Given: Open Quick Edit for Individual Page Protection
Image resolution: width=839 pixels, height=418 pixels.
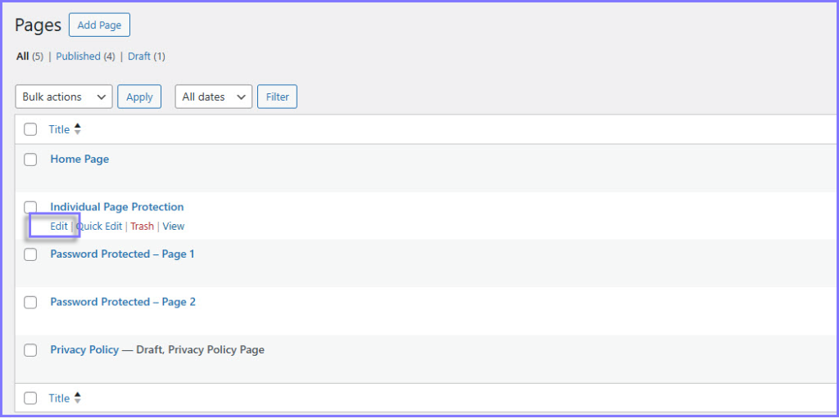Looking at the screenshot, I should 99,227.
